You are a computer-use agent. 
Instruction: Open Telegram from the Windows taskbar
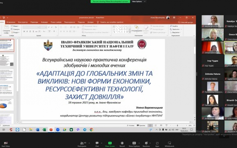point(85,130)
